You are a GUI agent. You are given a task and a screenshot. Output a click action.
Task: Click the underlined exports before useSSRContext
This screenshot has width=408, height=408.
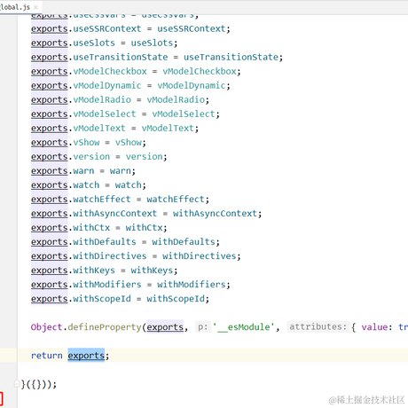tap(50, 28)
